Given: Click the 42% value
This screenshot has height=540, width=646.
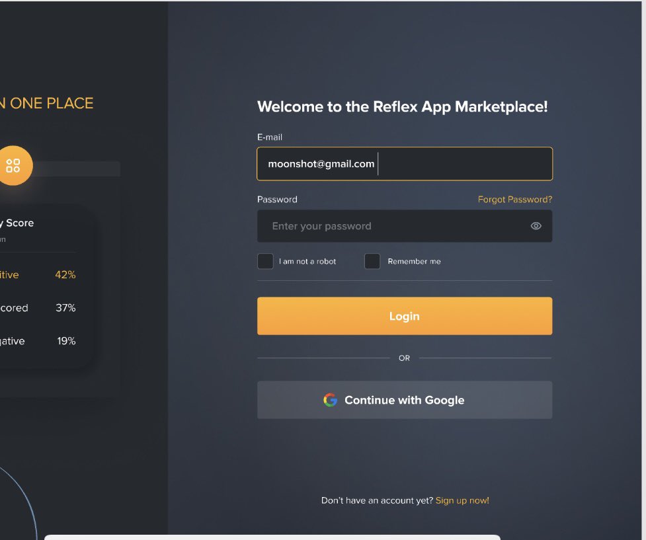Looking at the screenshot, I should pyautogui.click(x=65, y=275).
